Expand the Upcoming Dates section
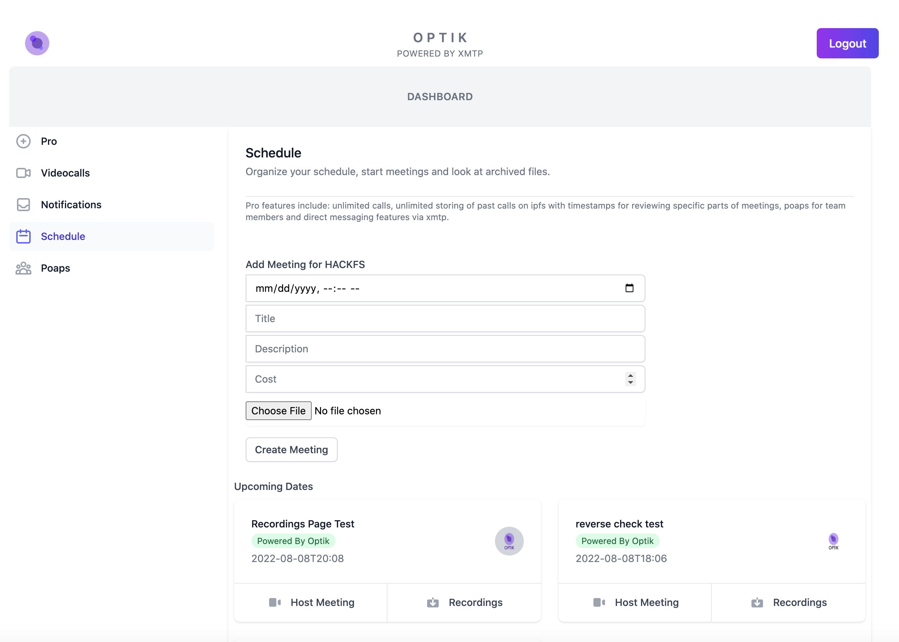The height and width of the screenshot is (642, 899). click(273, 486)
